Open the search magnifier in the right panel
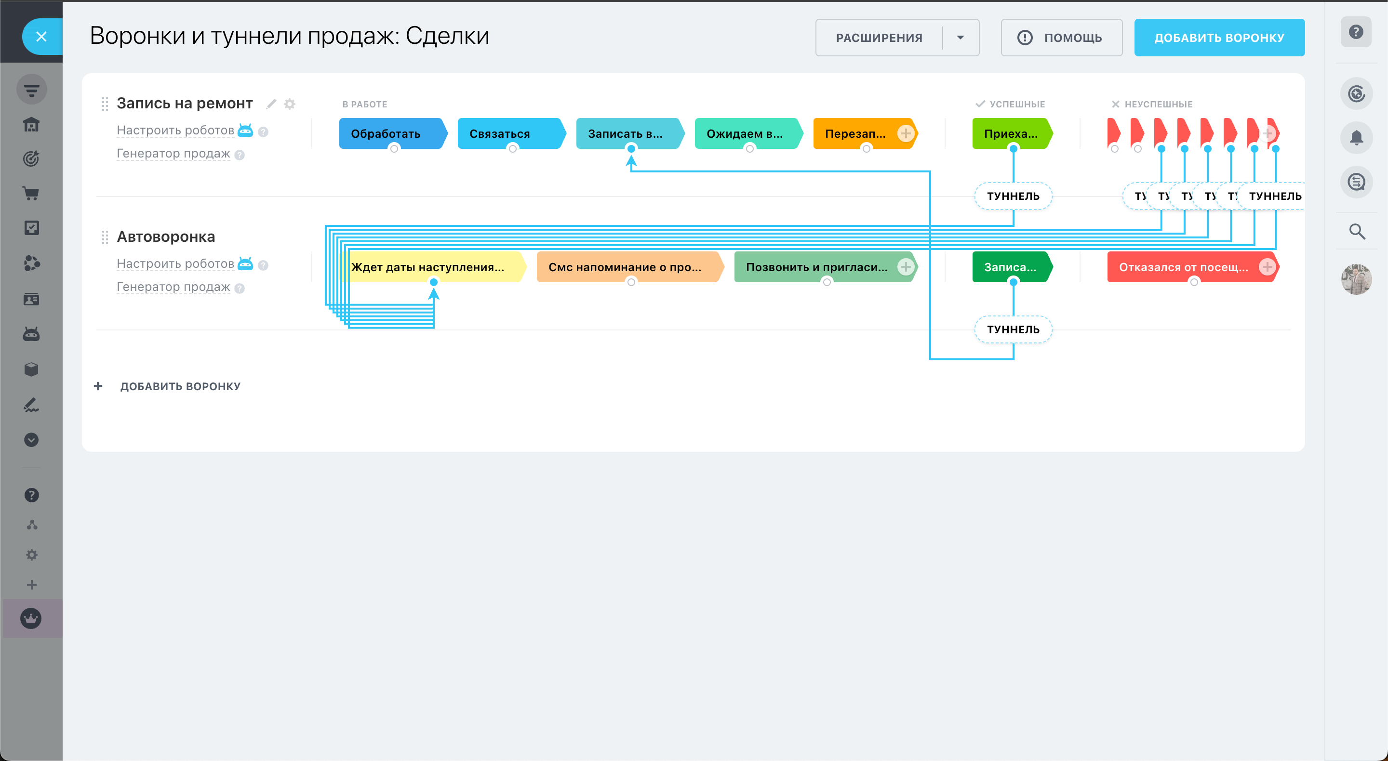Screen dimensions: 1388x761 [1356, 232]
